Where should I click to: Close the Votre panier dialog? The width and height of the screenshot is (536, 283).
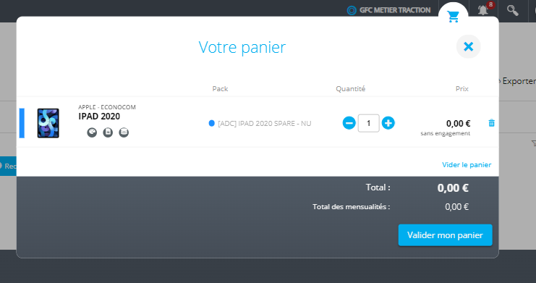[x=468, y=46]
